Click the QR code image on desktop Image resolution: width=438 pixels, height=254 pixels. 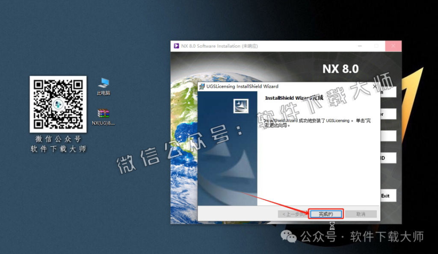coord(58,104)
